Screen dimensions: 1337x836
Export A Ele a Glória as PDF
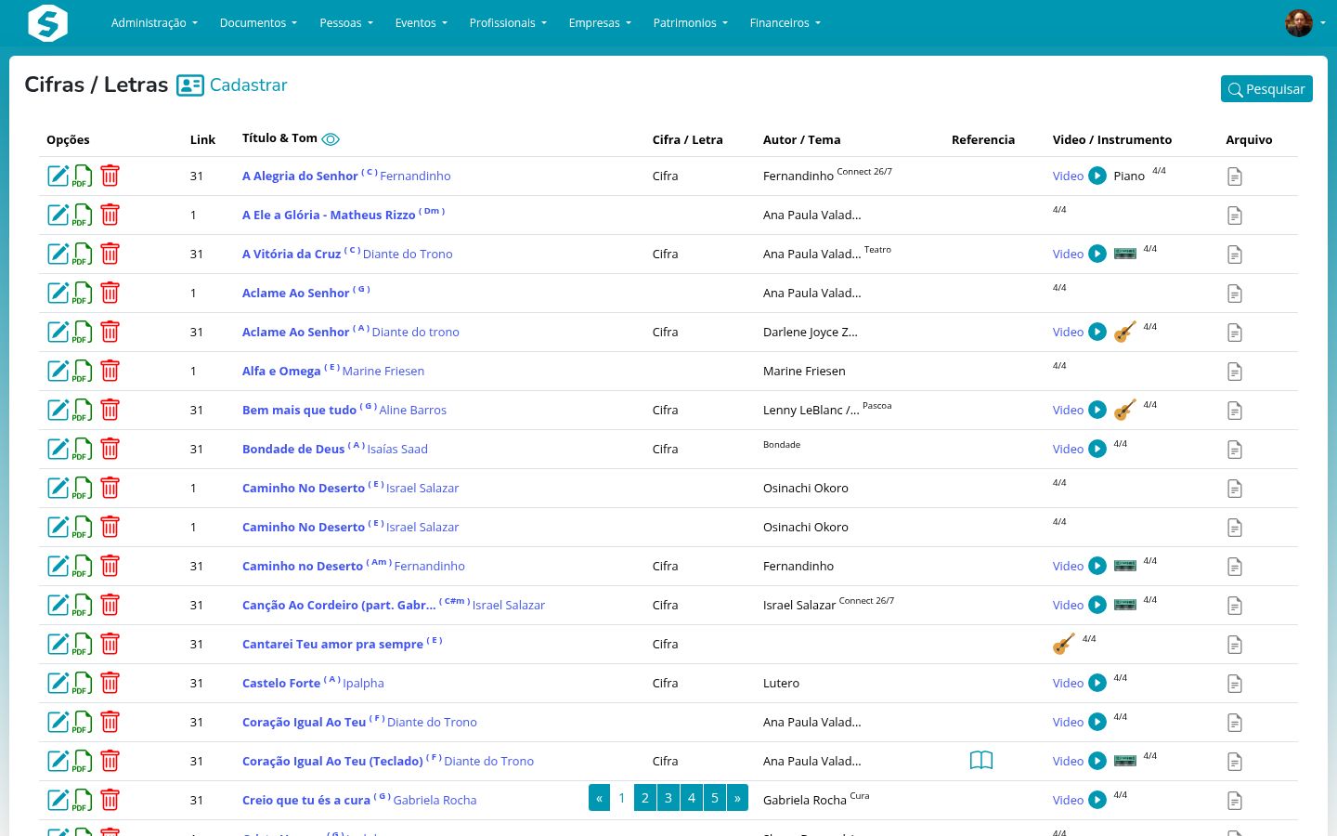coord(83,215)
